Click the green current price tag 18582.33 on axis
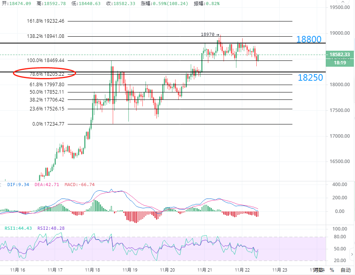 pyautogui.click(x=340, y=54)
